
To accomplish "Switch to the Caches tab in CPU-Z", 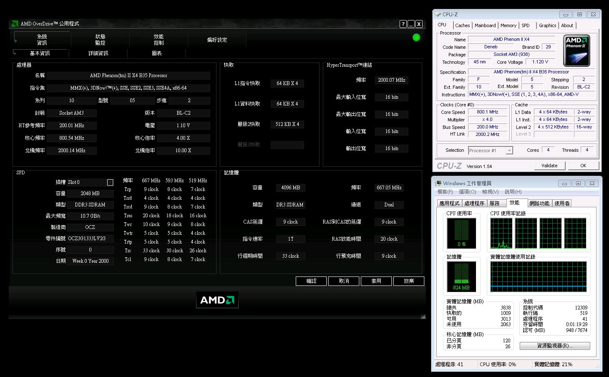I will 462,25.
